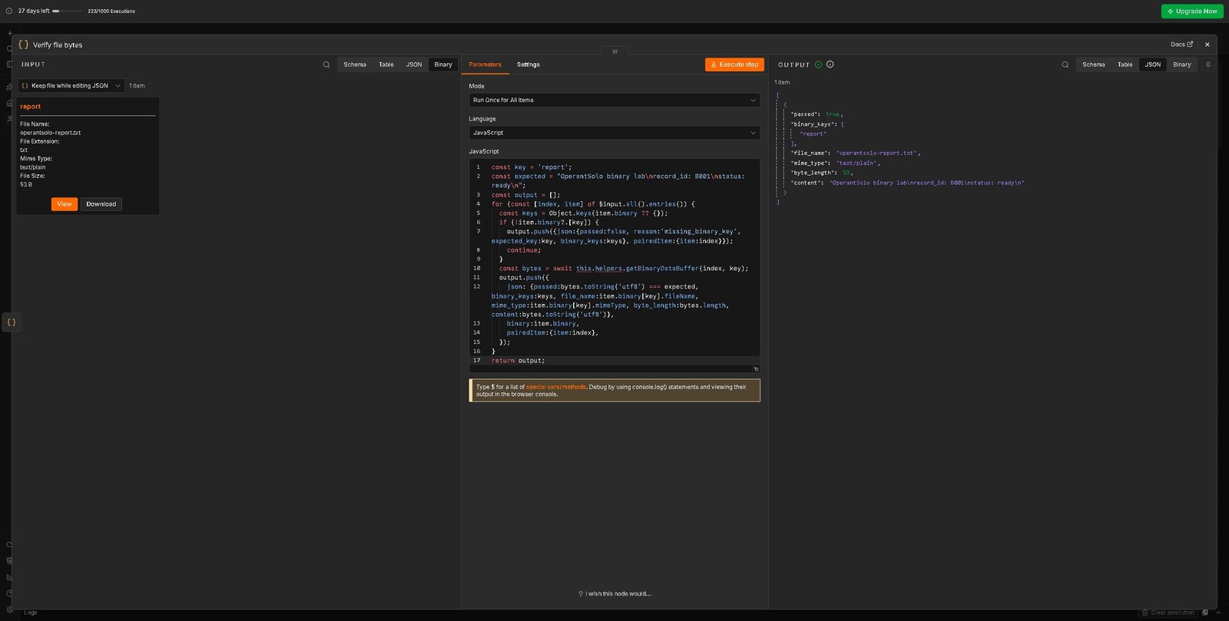The width and height of the screenshot is (1229, 621).
Task: Download the report binary file
Action: click(x=101, y=204)
